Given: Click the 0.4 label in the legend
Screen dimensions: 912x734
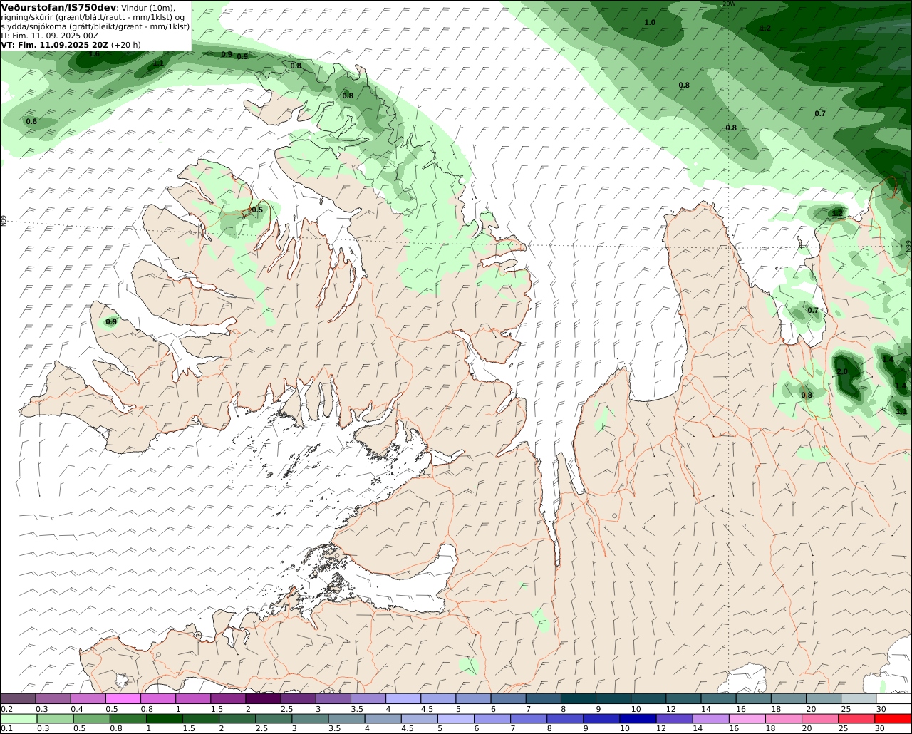Looking at the screenshot, I should click(77, 709).
